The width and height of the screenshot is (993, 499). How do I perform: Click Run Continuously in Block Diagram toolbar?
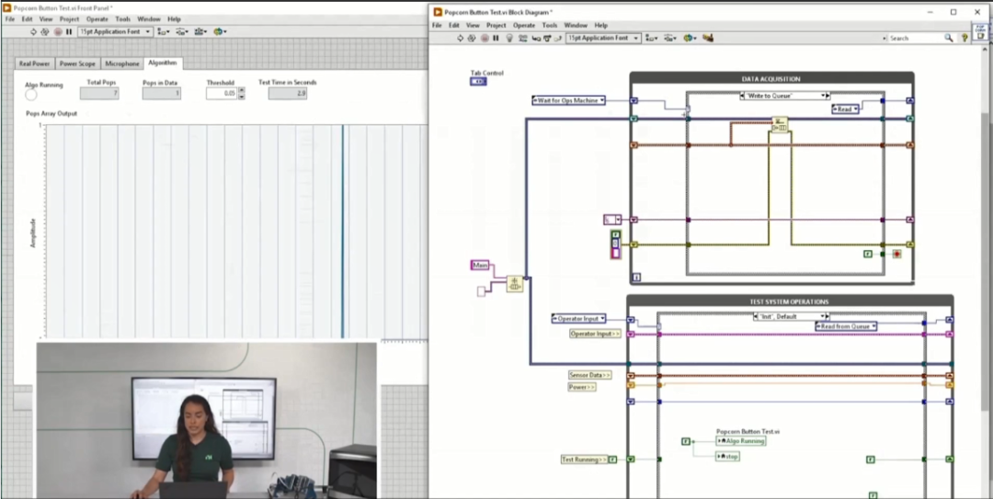(x=472, y=39)
